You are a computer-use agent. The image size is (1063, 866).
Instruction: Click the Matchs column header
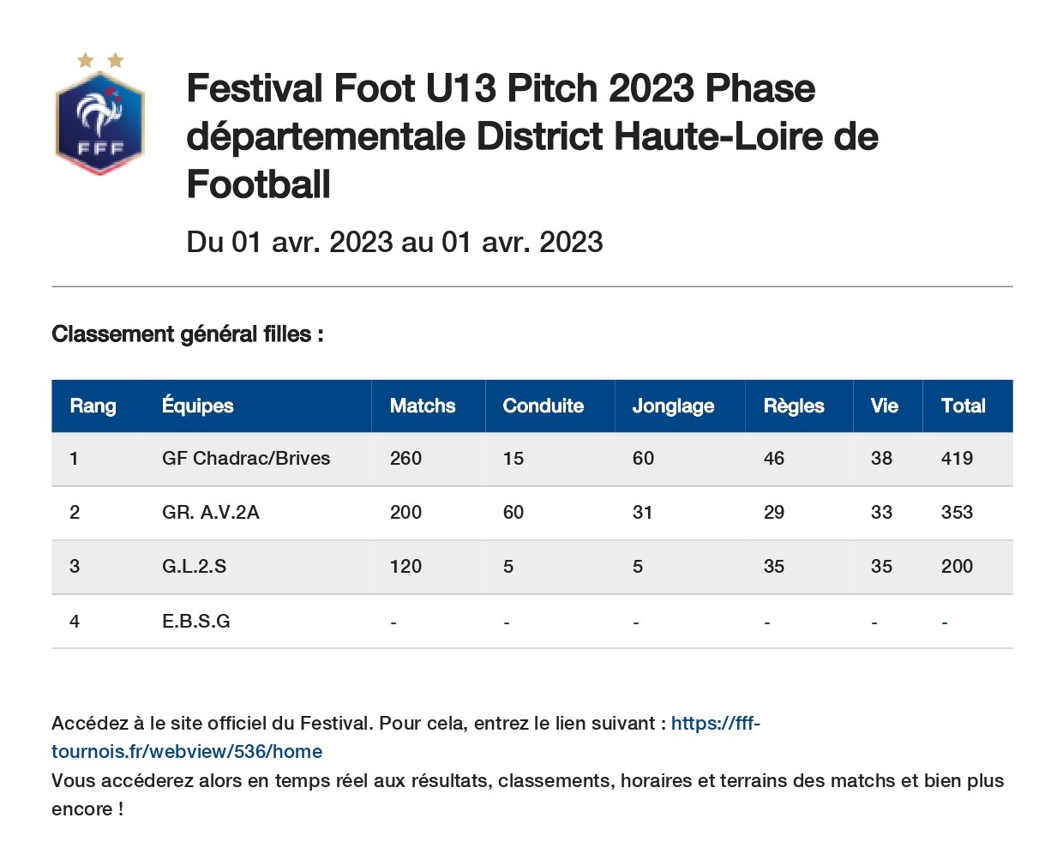423,406
